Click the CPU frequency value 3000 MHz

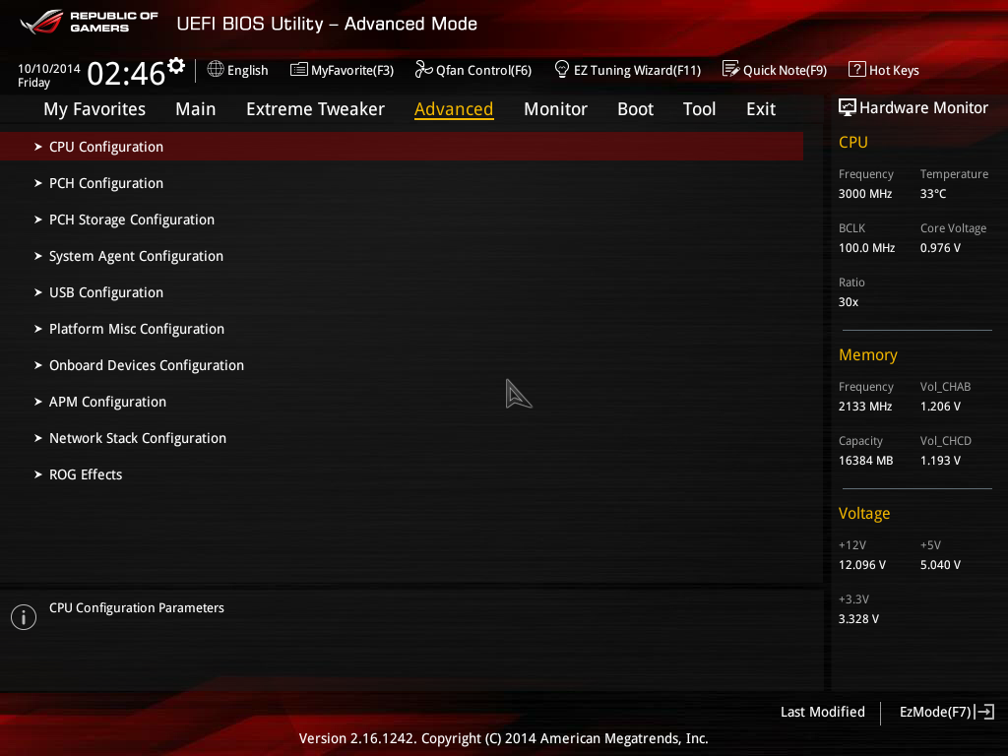(x=864, y=194)
